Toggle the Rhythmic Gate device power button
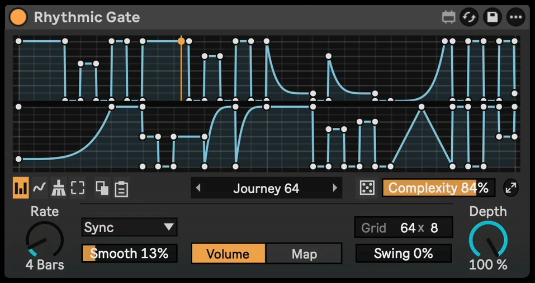Screen dimensions: 535x283 pyautogui.click(x=18, y=17)
